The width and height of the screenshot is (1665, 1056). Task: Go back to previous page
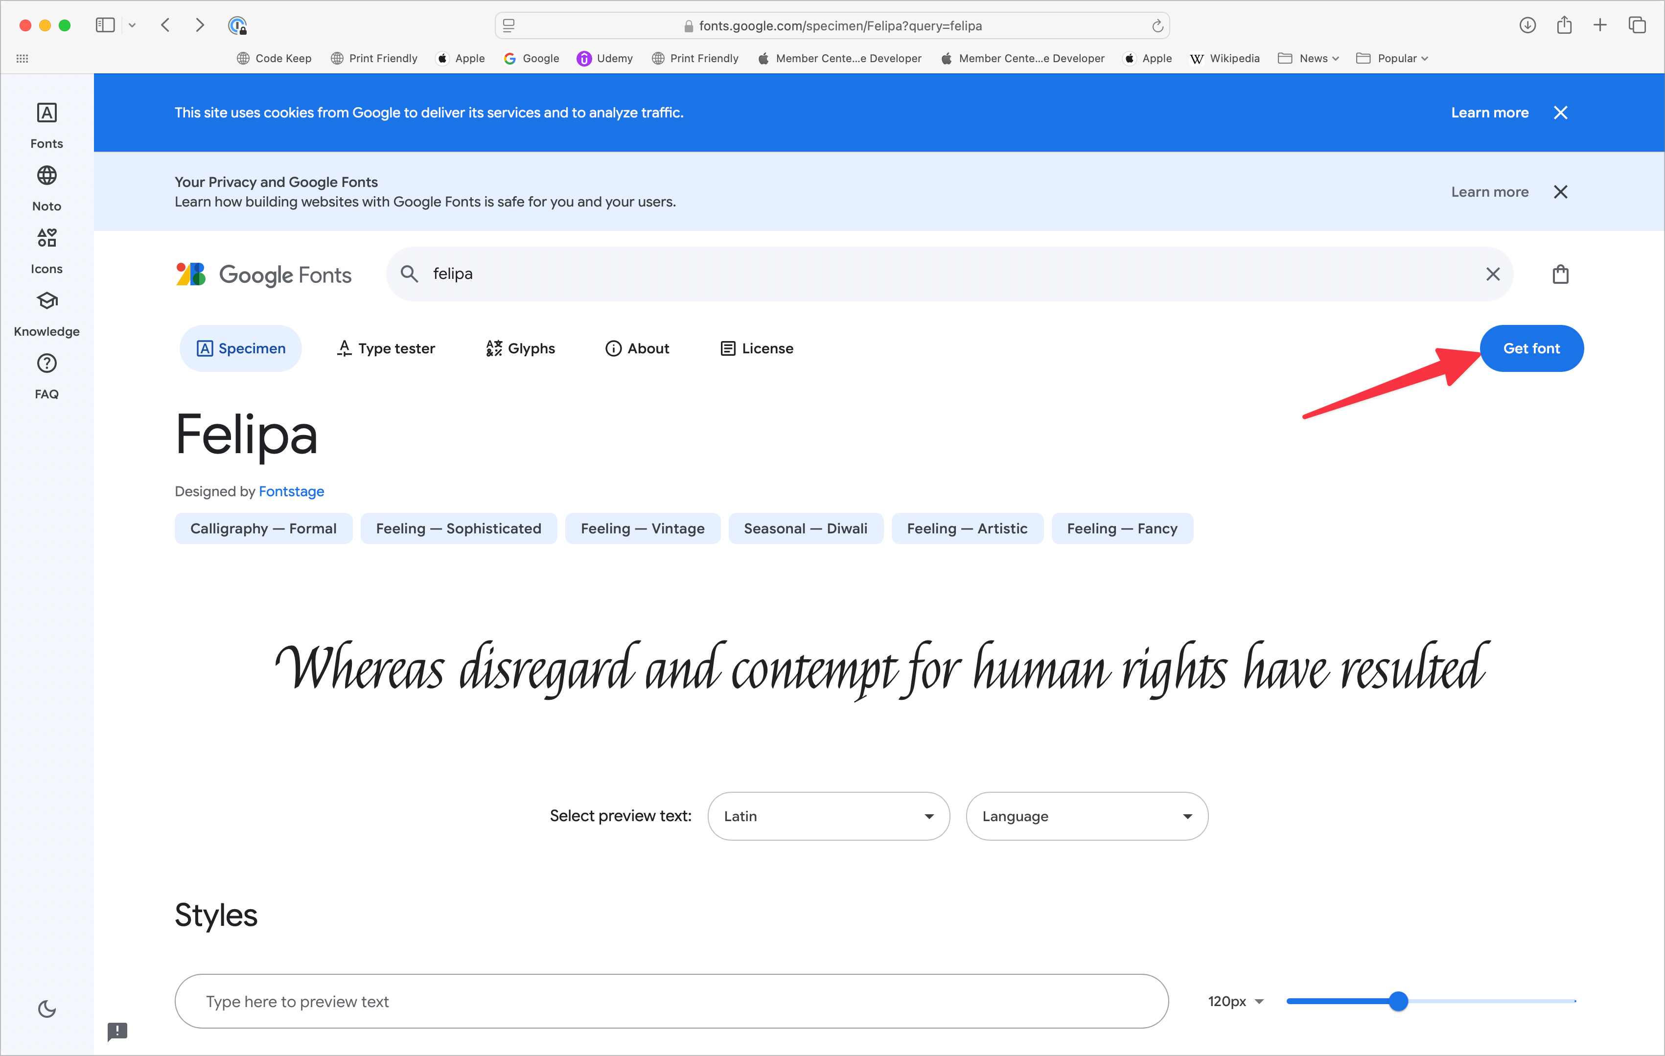165,25
